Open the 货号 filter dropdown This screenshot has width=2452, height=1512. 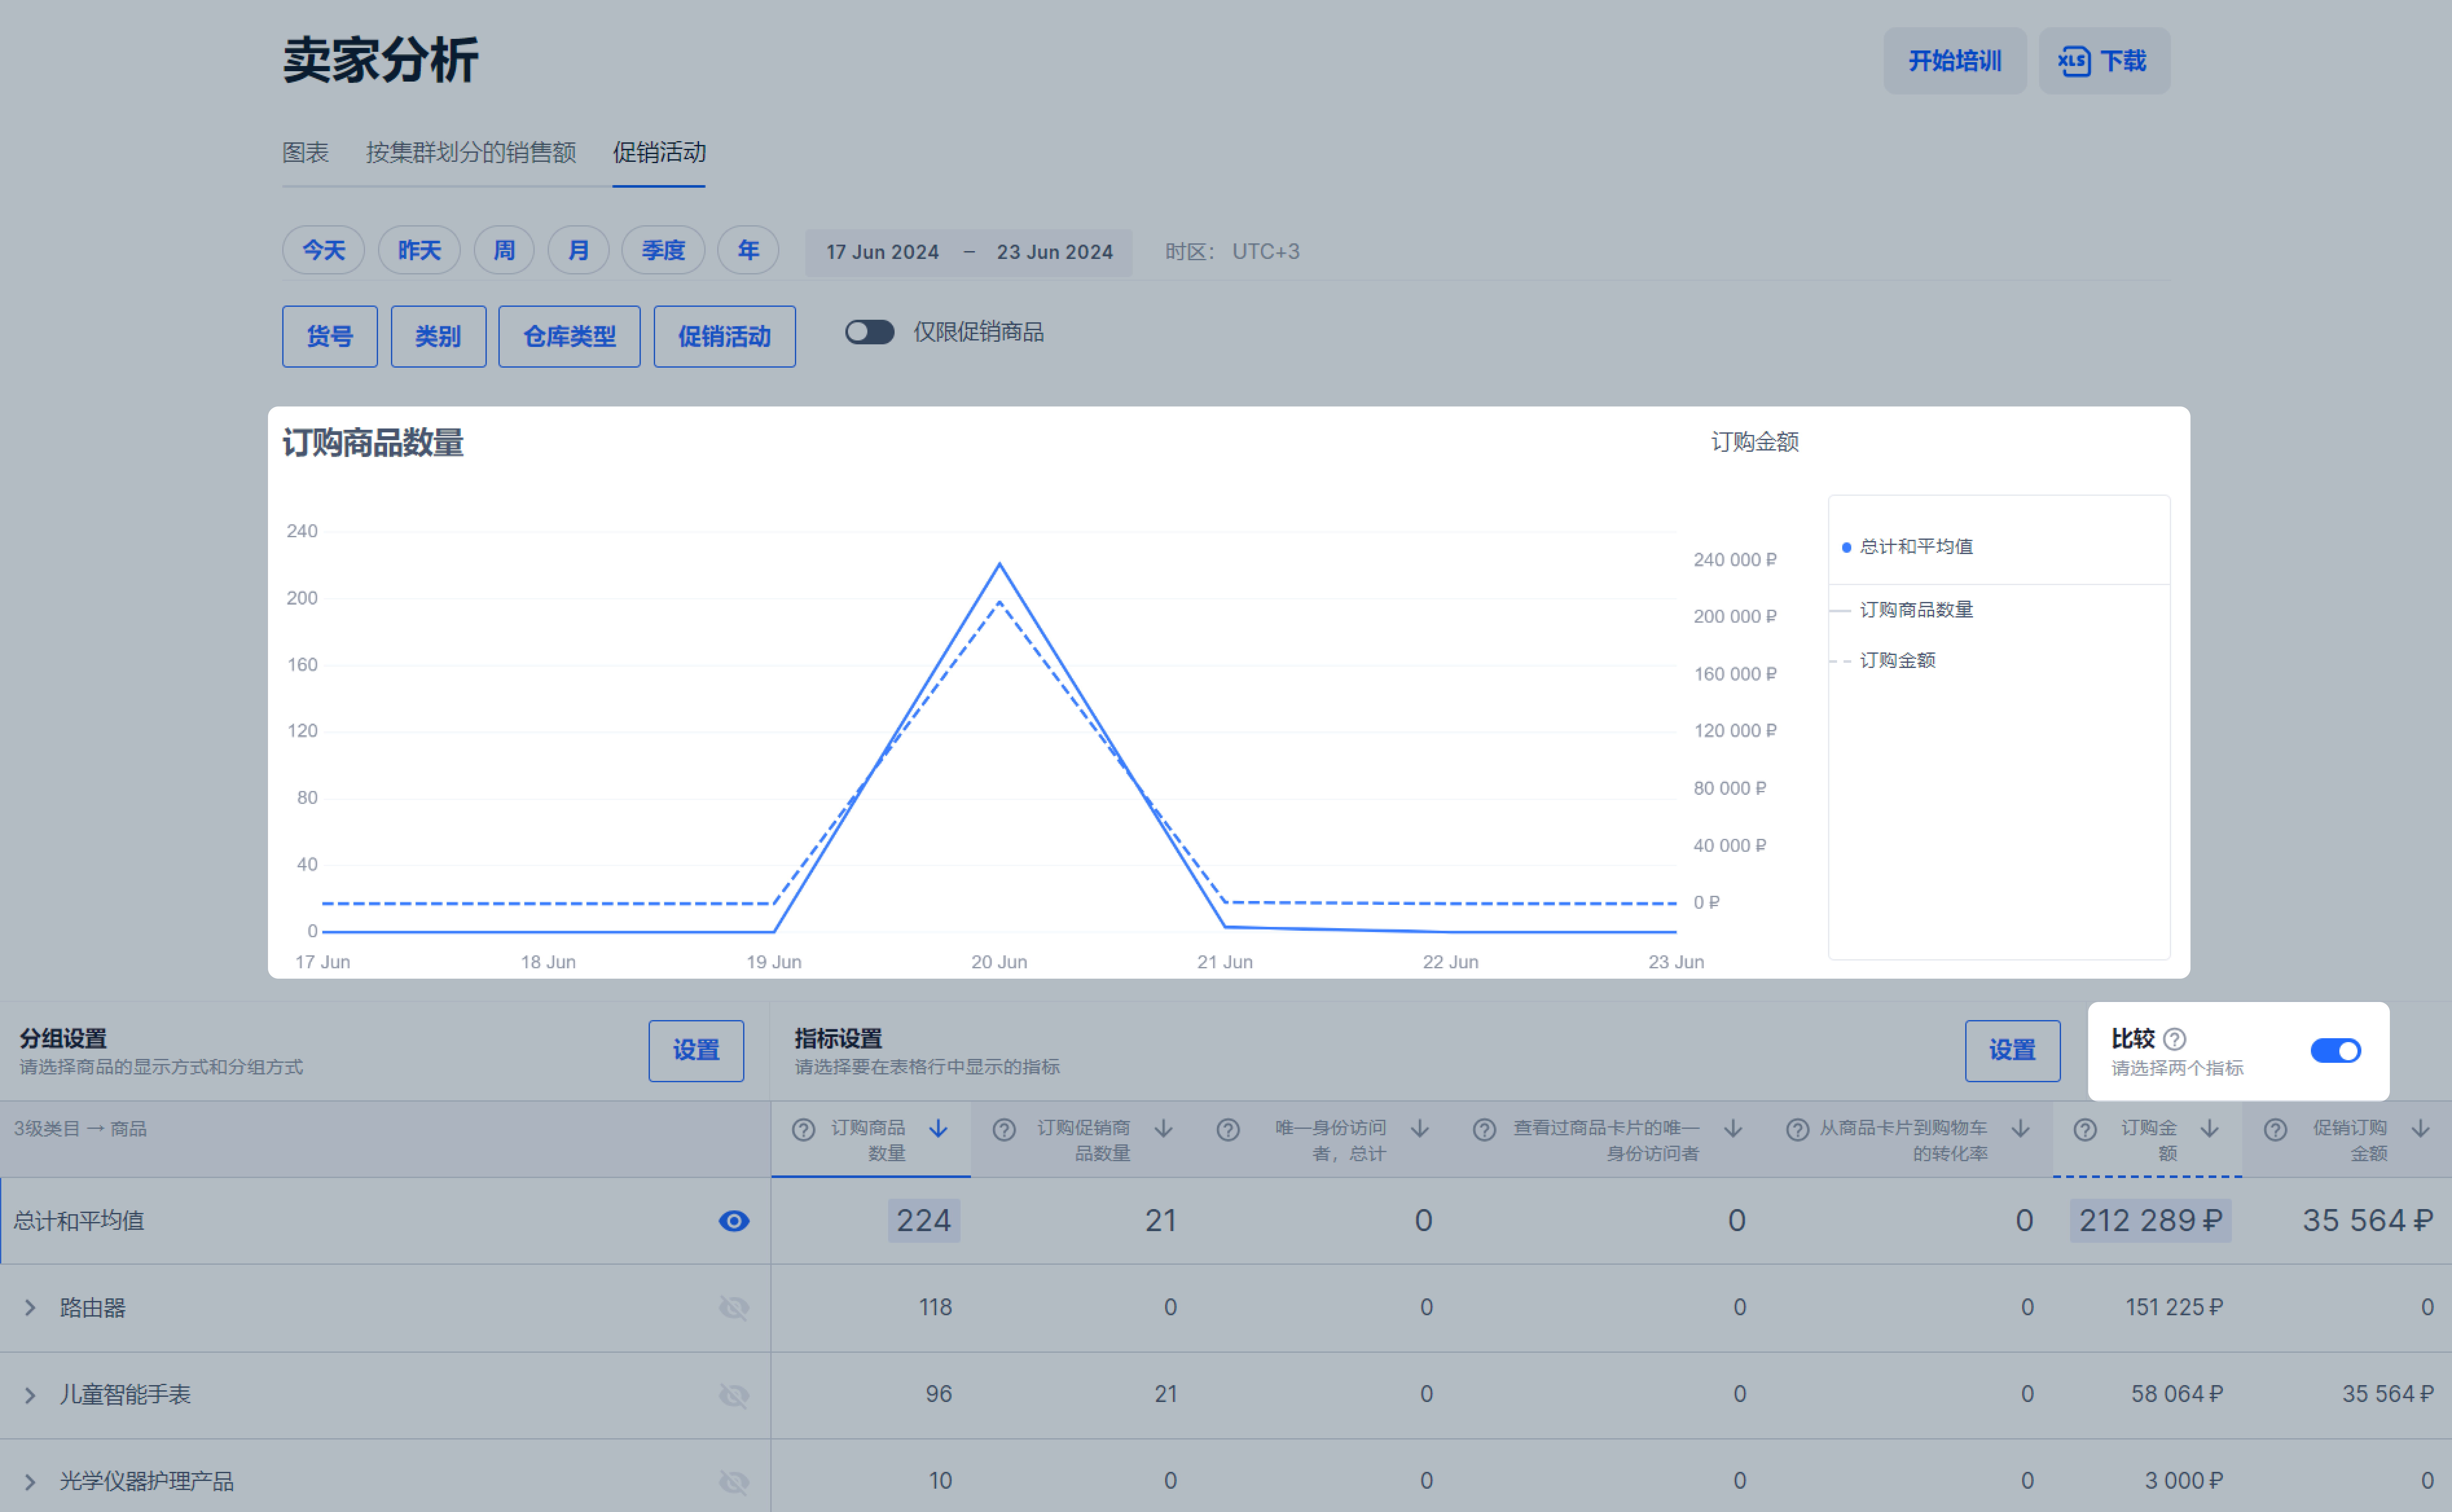[x=330, y=337]
